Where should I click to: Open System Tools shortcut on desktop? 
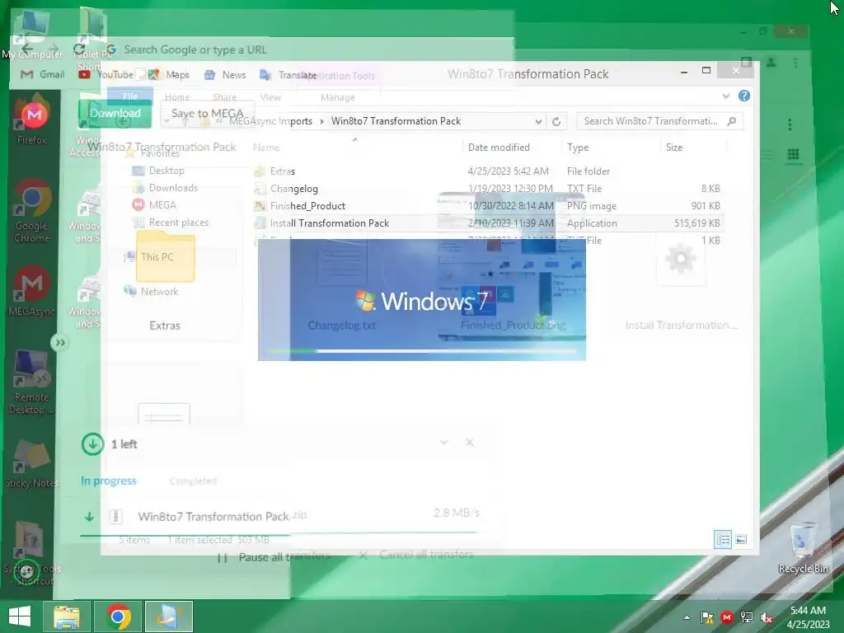[x=31, y=555]
